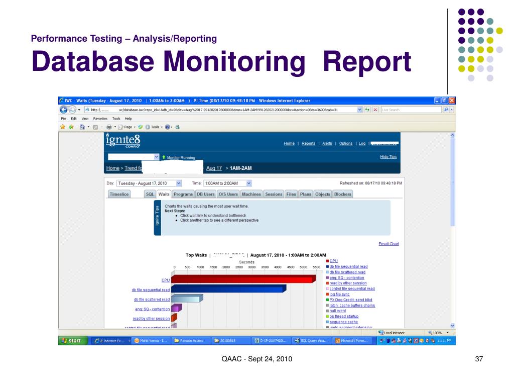Open the toolbar Tools gear dropdown
This screenshot has width=514, height=386.
(x=154, y=127)
